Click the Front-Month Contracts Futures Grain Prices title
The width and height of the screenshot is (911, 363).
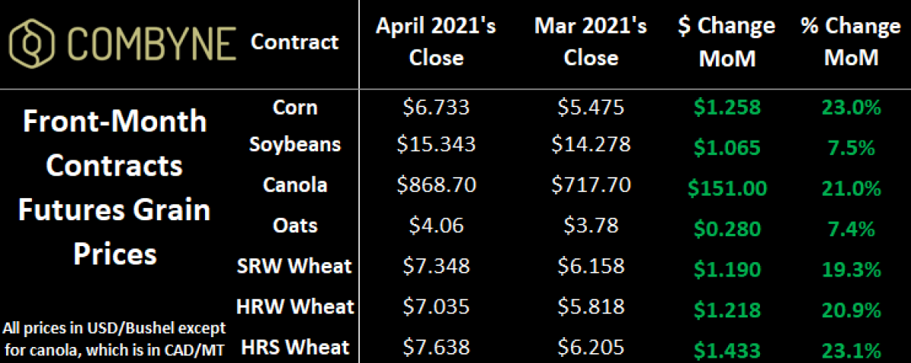115,187
